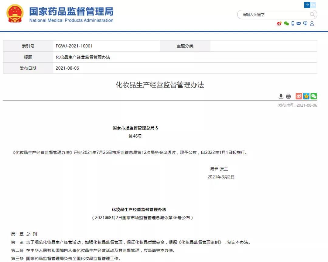Click the search magnifier icon

point(312,15)
